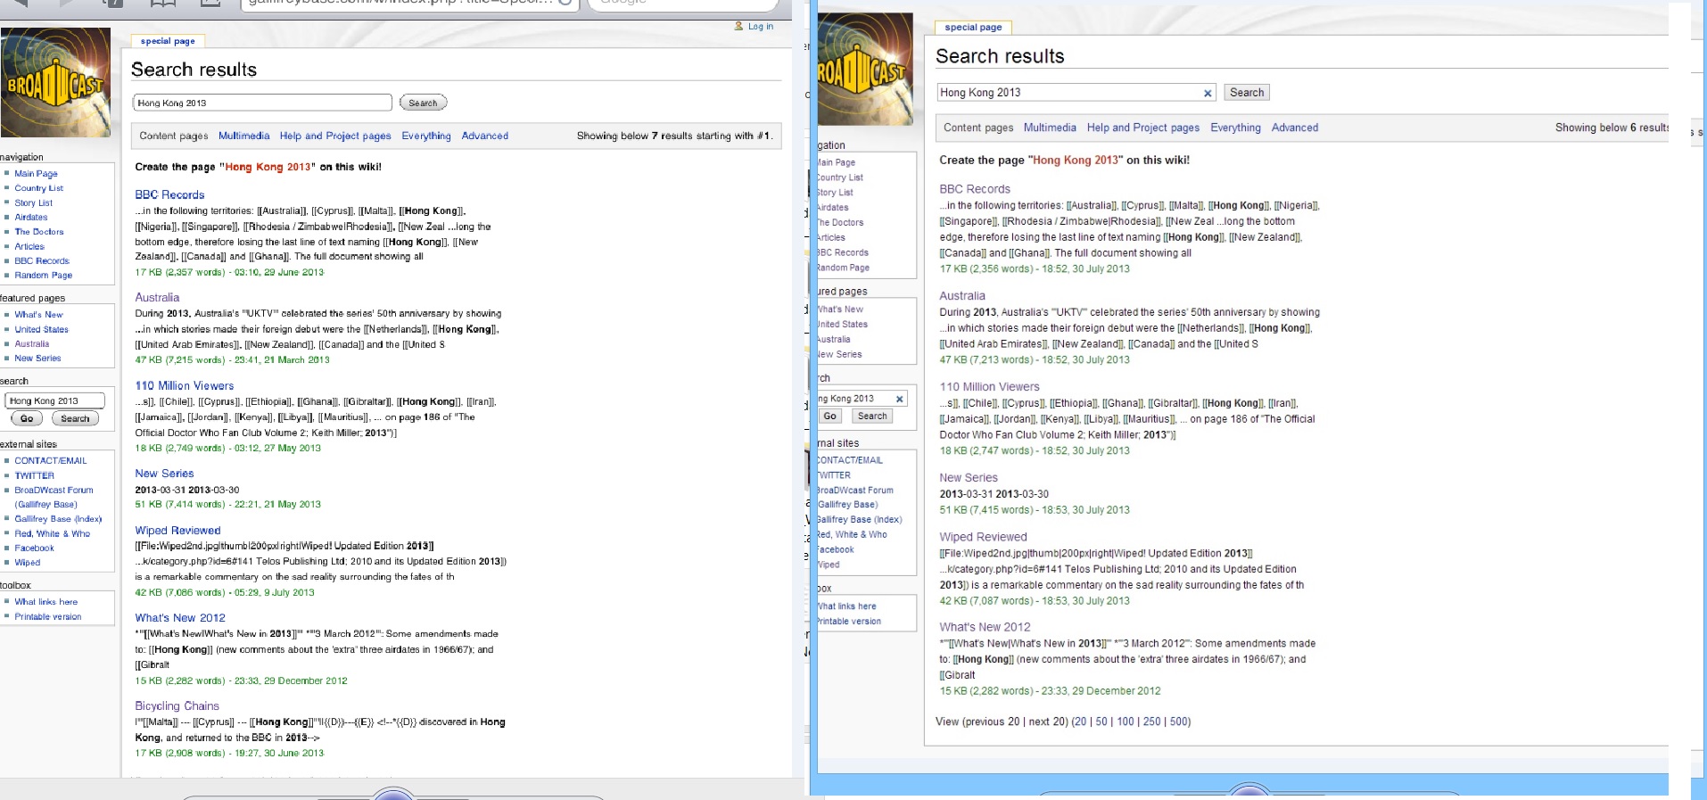Click the BroaDWcast logo in the left window
Viewport: 1707px width, 800px height.
pos(55,82)
